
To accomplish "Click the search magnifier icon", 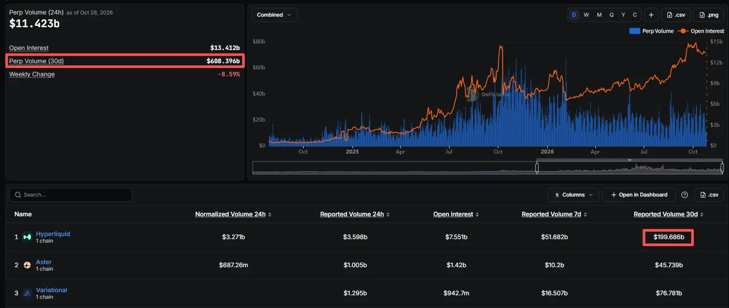I will (18, 195).
